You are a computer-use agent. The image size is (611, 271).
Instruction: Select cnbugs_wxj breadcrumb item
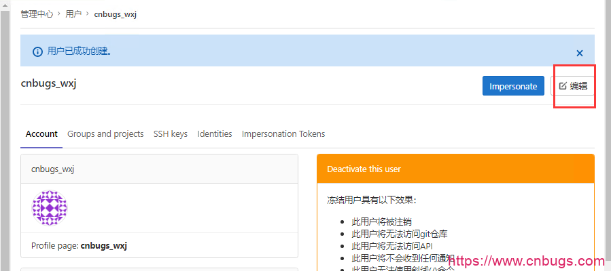115,14
